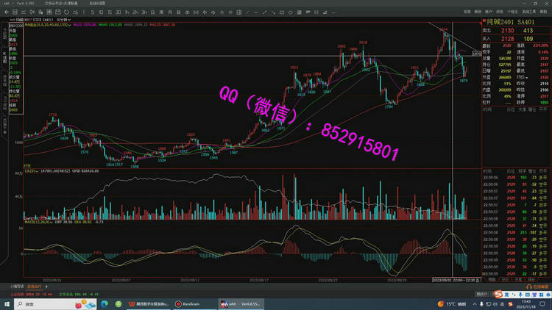The image size is (552, 310).
Task: Open the CR indicator parameter dropdown
Action: click(x=38, y=172)
